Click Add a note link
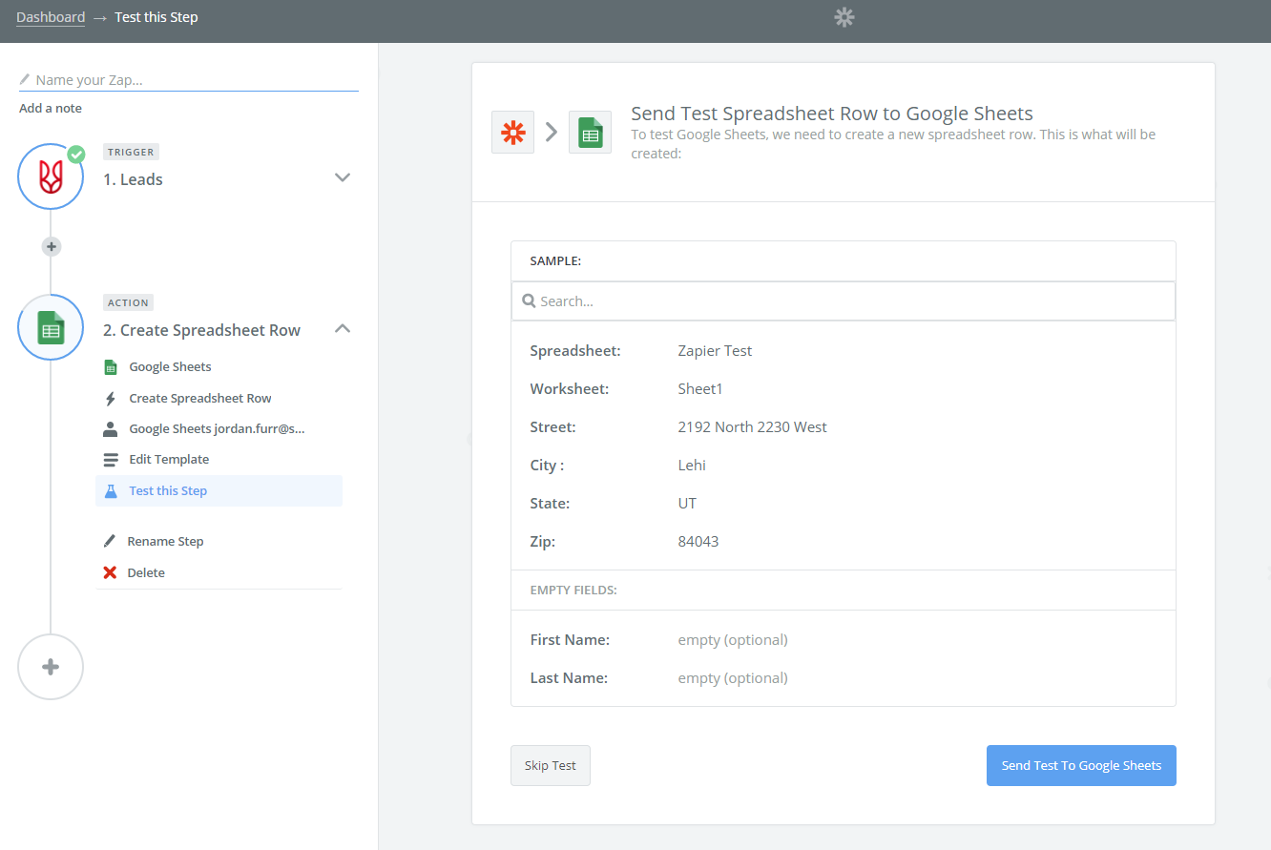The height and width of the screenshot is (850, 1271). coord(51,108)
